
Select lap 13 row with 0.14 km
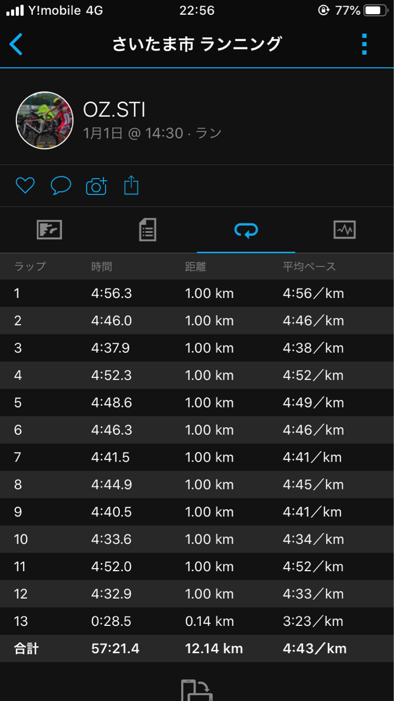[x=197, y=622]
